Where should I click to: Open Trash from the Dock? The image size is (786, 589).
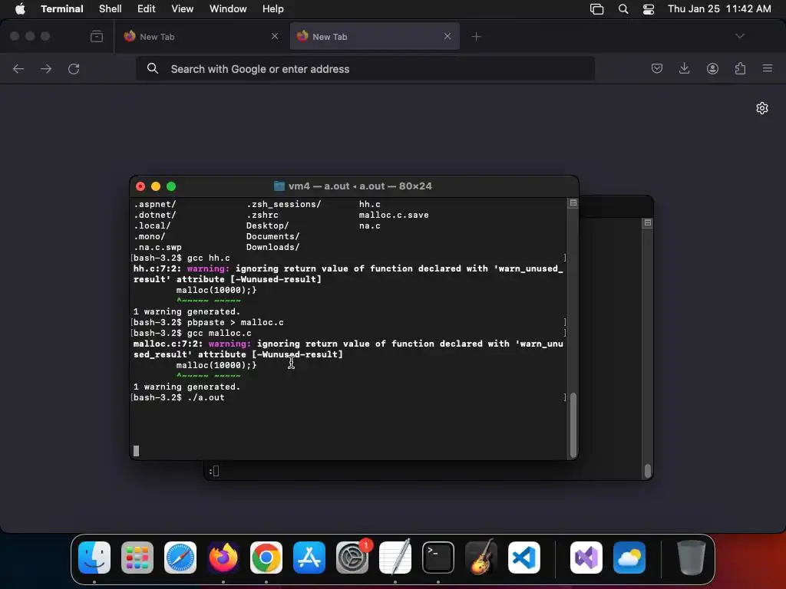pos(692,558)
